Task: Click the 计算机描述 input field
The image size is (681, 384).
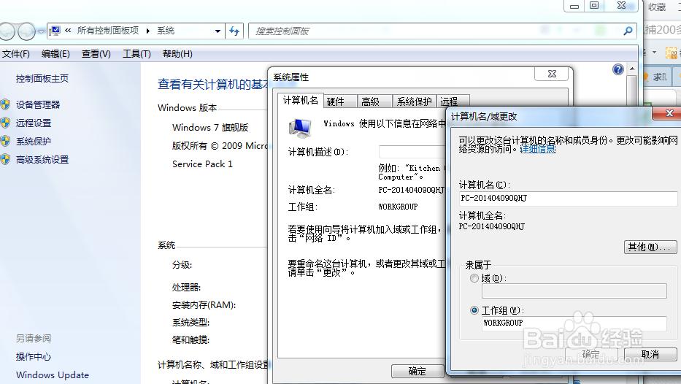Action: pos(412,152)
